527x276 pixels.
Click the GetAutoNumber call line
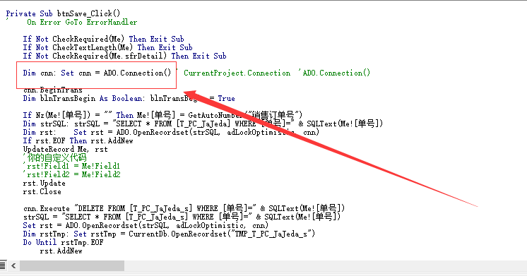click(162, 115)
